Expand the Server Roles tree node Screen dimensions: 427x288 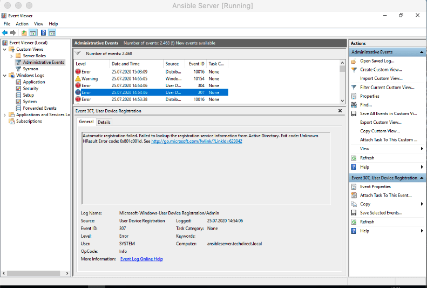(11, 56)
